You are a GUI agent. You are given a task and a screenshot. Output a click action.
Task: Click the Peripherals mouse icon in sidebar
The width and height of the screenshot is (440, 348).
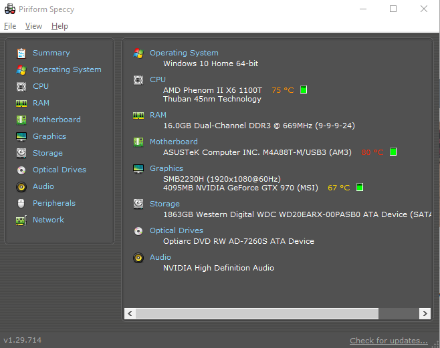click(21, 204)
